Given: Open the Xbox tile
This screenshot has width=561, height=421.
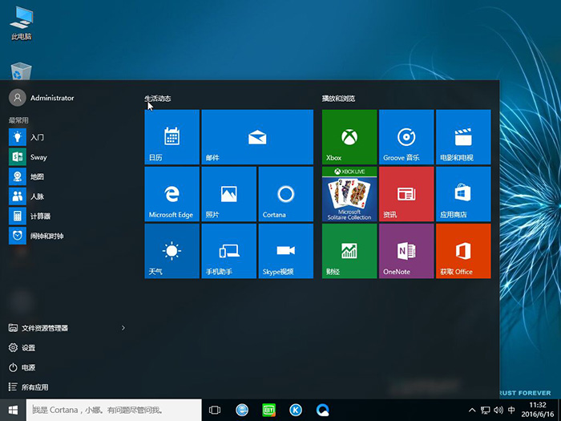Looking at the screenshot, I should (x=349, y=137).
